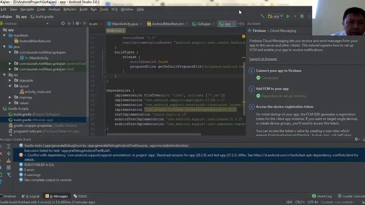Select MainActivity in the project tree
The height and width of the screenshot is (205, 365).
(x=39, y=58)
